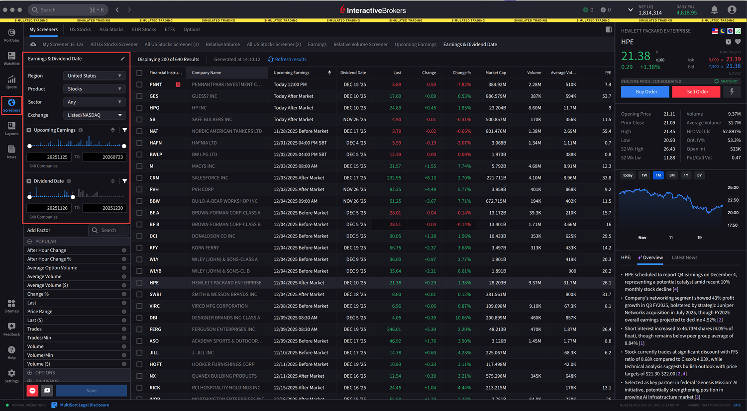Remove the Upcoming Earnings filter via X box
The width and height of the screenshot is (747, 411).
point(29,130)
